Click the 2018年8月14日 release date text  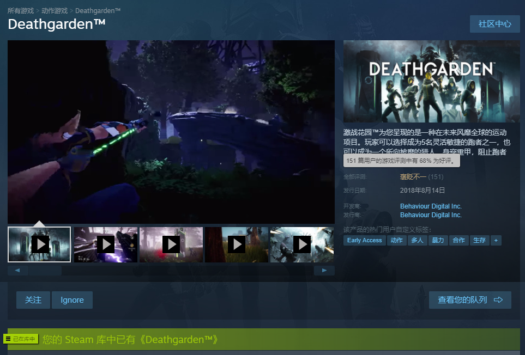pos(423,190)
